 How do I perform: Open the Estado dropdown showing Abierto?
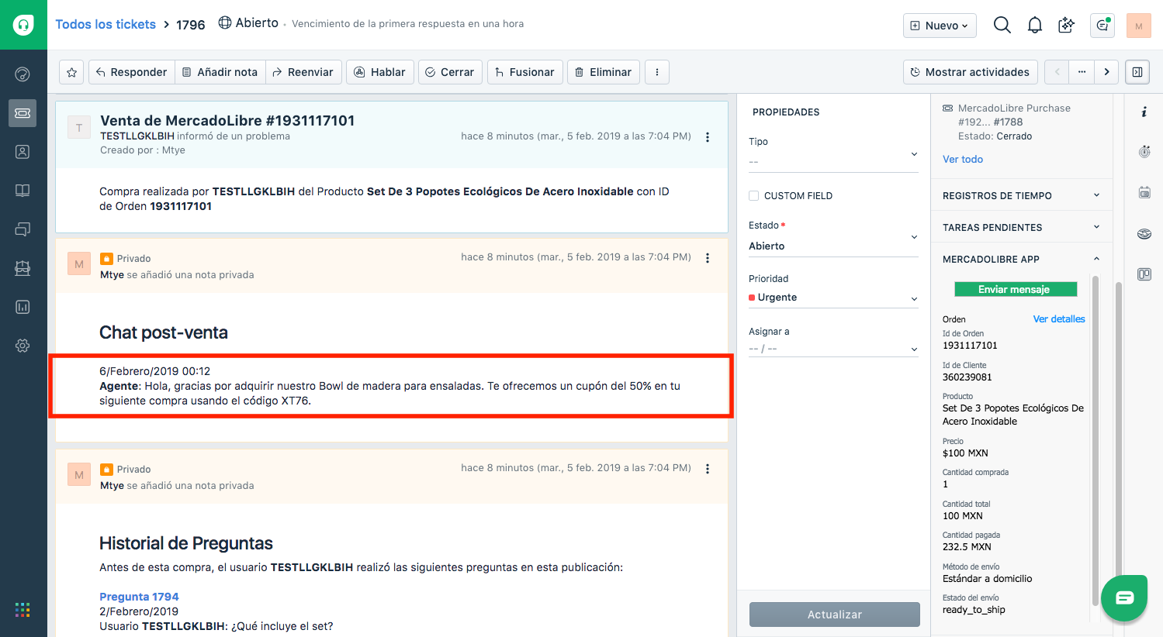point(833,246)
